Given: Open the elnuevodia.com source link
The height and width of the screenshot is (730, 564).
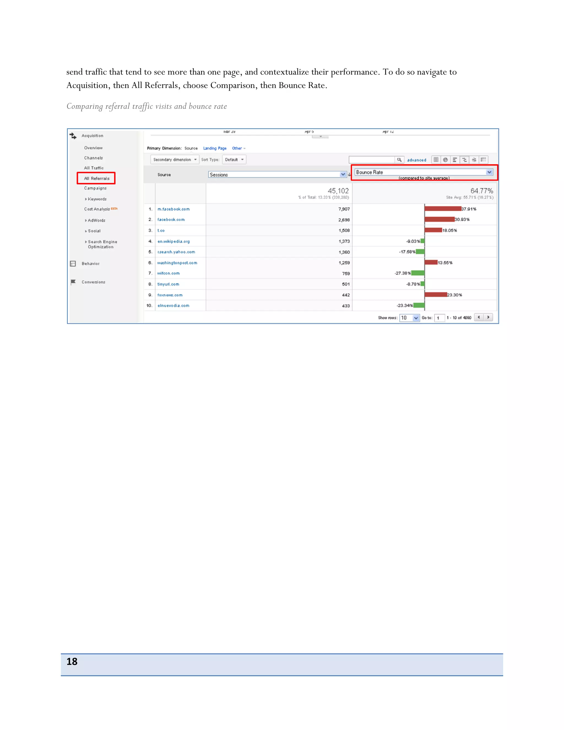Looking at the screenshot, I should pyautogui.click(x=173, y=305).
